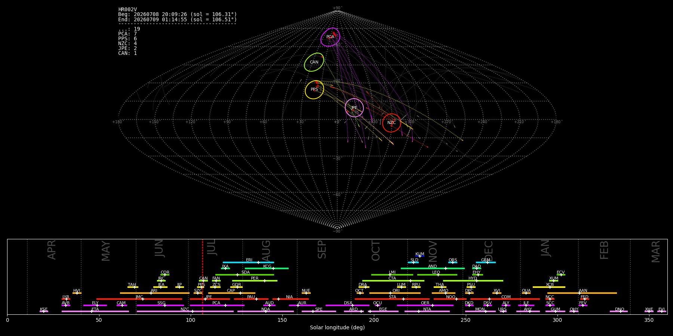Click the ORS shower bar

[453, 262]
